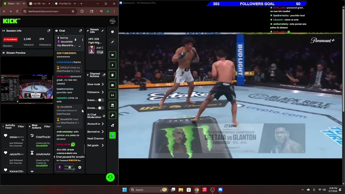345x194 pixels.
Task: Click the red STREAMING badge
Action: click(11, 39)
